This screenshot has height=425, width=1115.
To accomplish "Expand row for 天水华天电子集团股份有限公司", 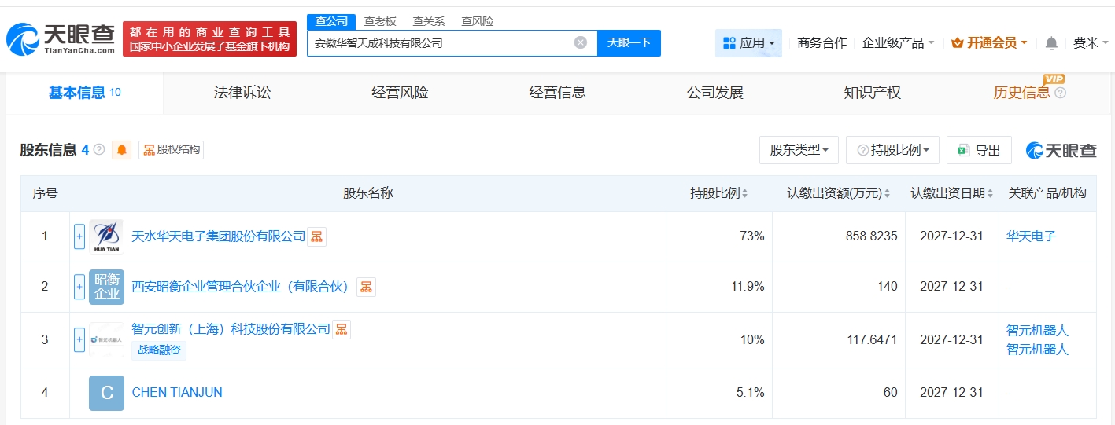I will tap(79, 236).
